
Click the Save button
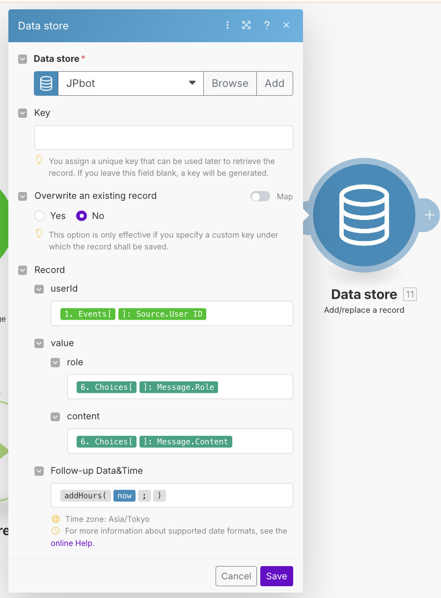(276, 576)
